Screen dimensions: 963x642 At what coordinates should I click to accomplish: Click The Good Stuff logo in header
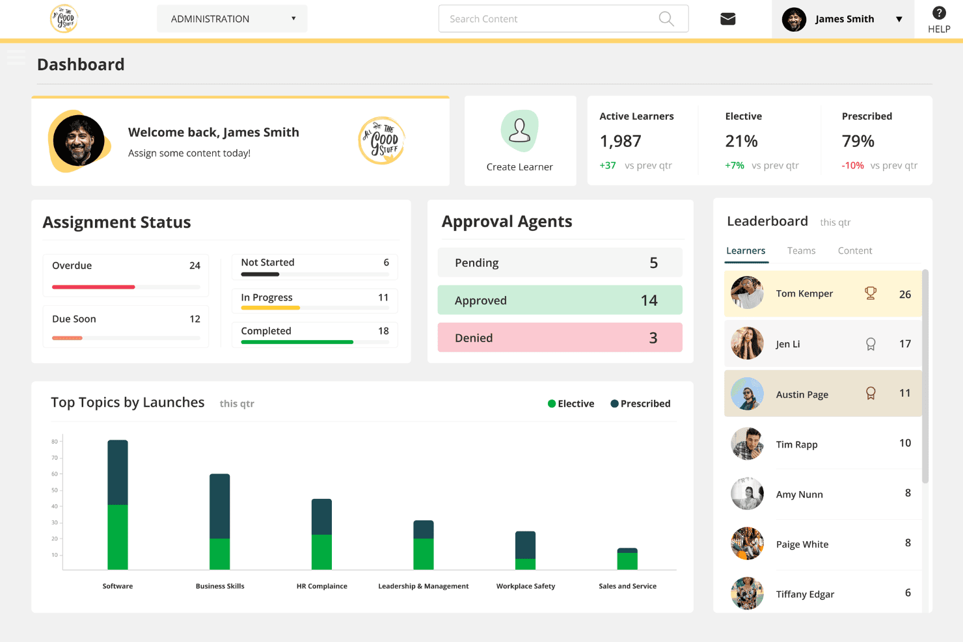[x=64, y=19]
